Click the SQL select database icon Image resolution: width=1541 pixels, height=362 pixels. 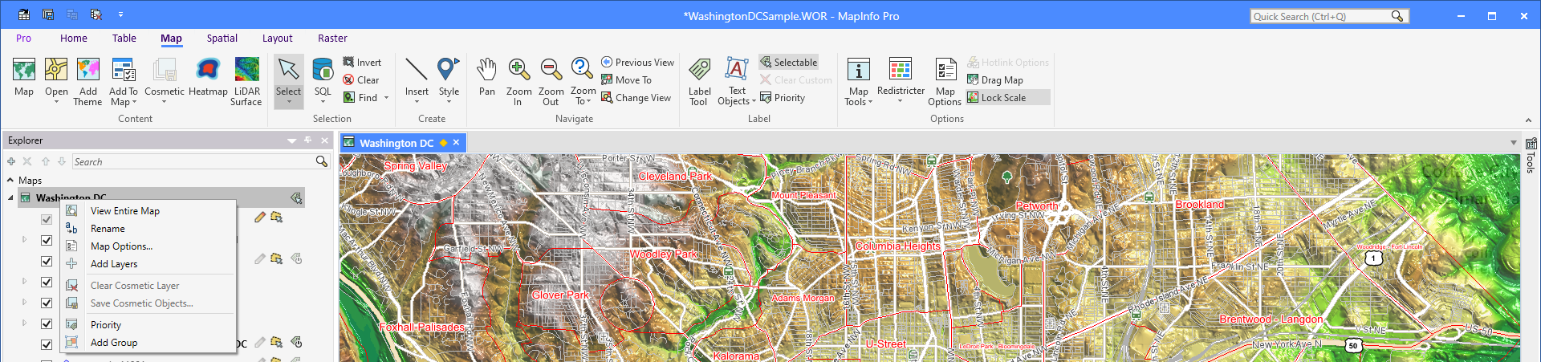(x=323, y=70)
